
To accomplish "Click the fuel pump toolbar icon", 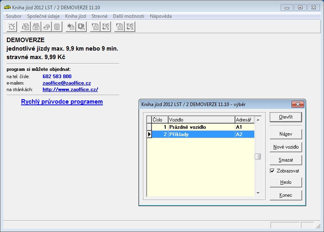I will (x=81, y=27).
